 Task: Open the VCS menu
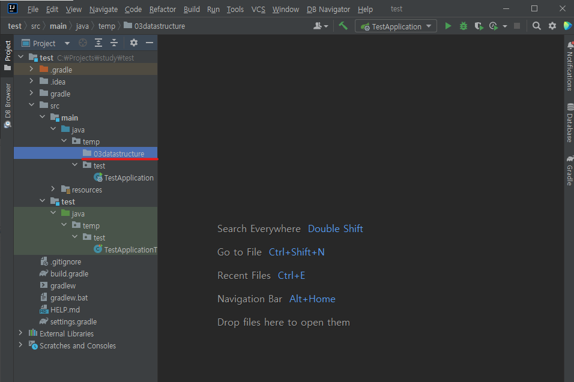258,9
